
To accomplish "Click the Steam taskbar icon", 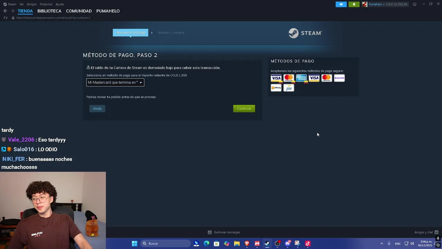I will click(x=267, y=243).
